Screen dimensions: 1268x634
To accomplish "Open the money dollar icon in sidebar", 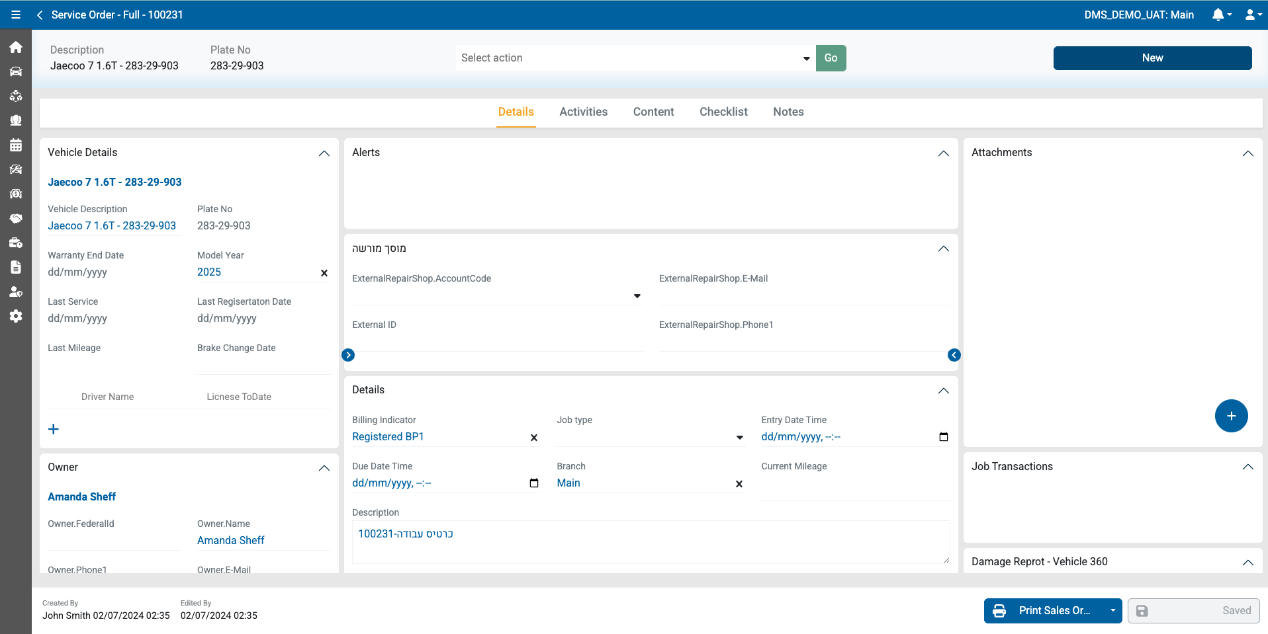I will pos(16,194).
